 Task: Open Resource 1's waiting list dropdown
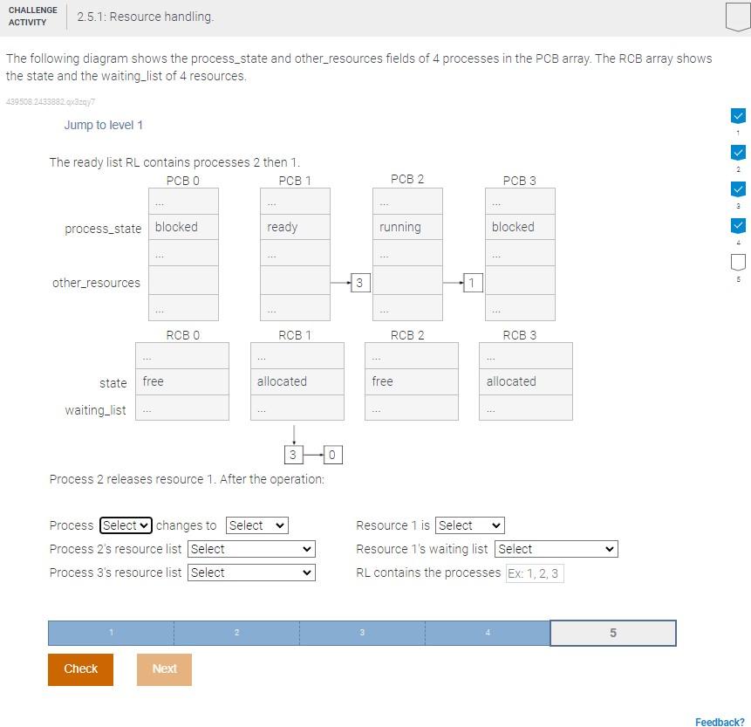[x=556, y=549]
